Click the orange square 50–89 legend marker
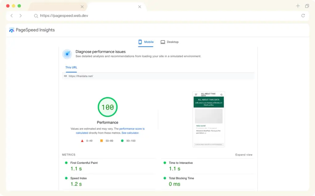The height and width of the screenshot is (196, 315). [102, 141]
